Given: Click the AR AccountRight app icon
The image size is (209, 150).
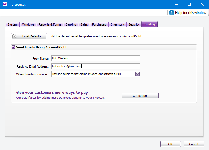Looking at the screenshot, I should tap(5, 5).
